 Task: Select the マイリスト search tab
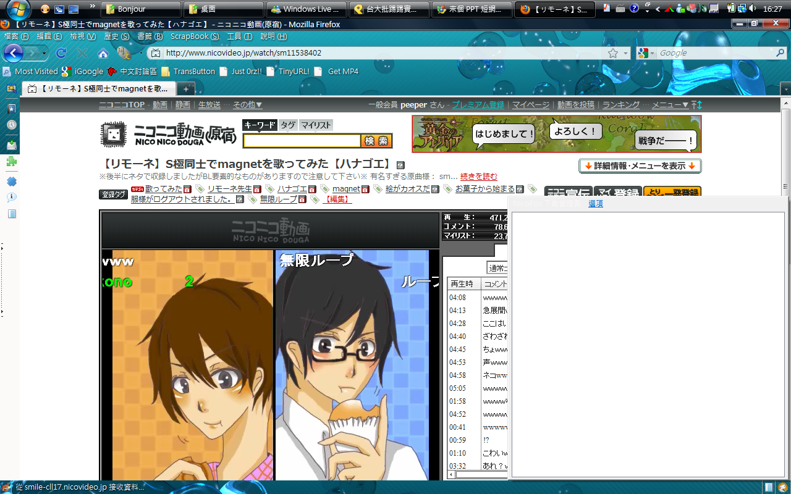(316, 125)
